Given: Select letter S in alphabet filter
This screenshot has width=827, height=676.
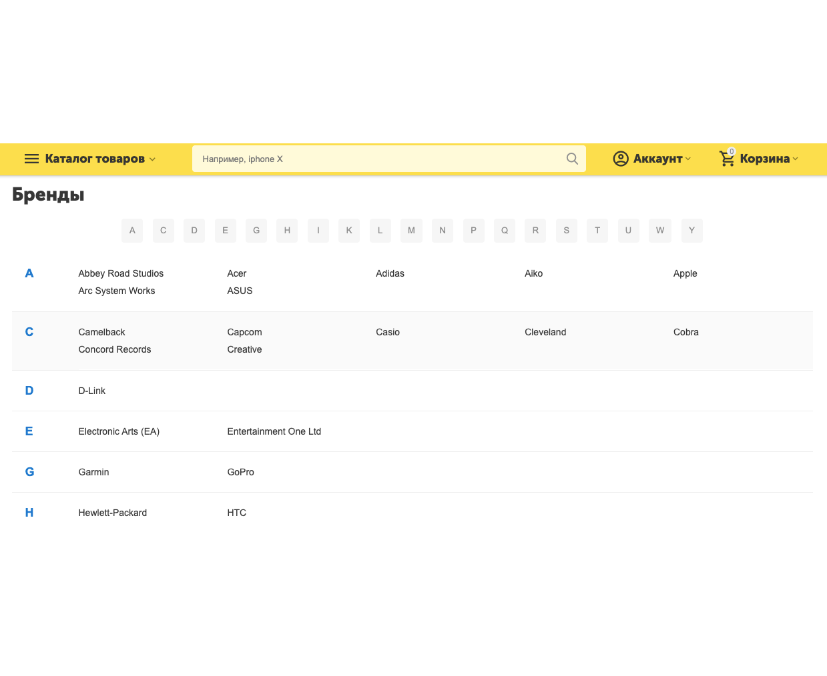Looking at the screenshot, I should (566, 231).
